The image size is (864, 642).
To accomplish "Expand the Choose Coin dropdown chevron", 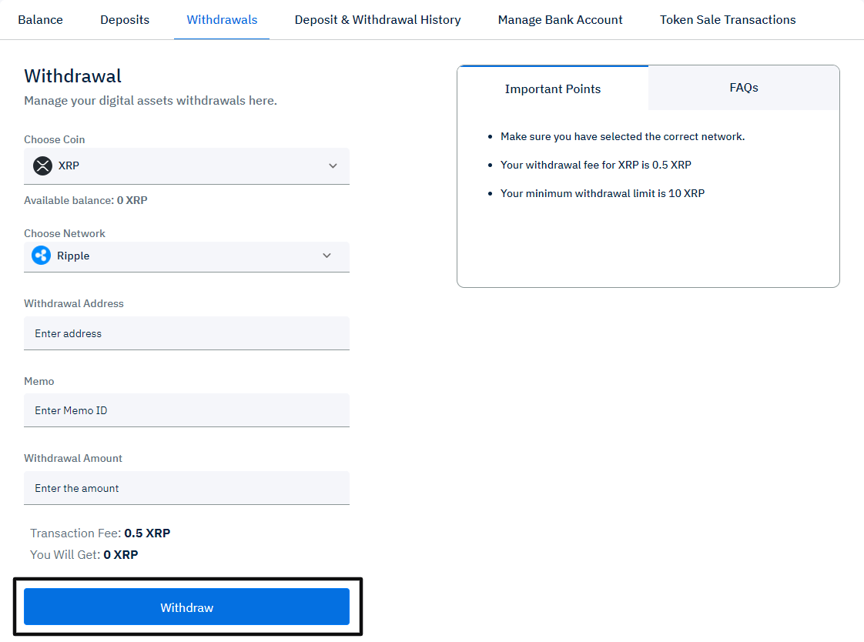I will [x=333, y=166].
